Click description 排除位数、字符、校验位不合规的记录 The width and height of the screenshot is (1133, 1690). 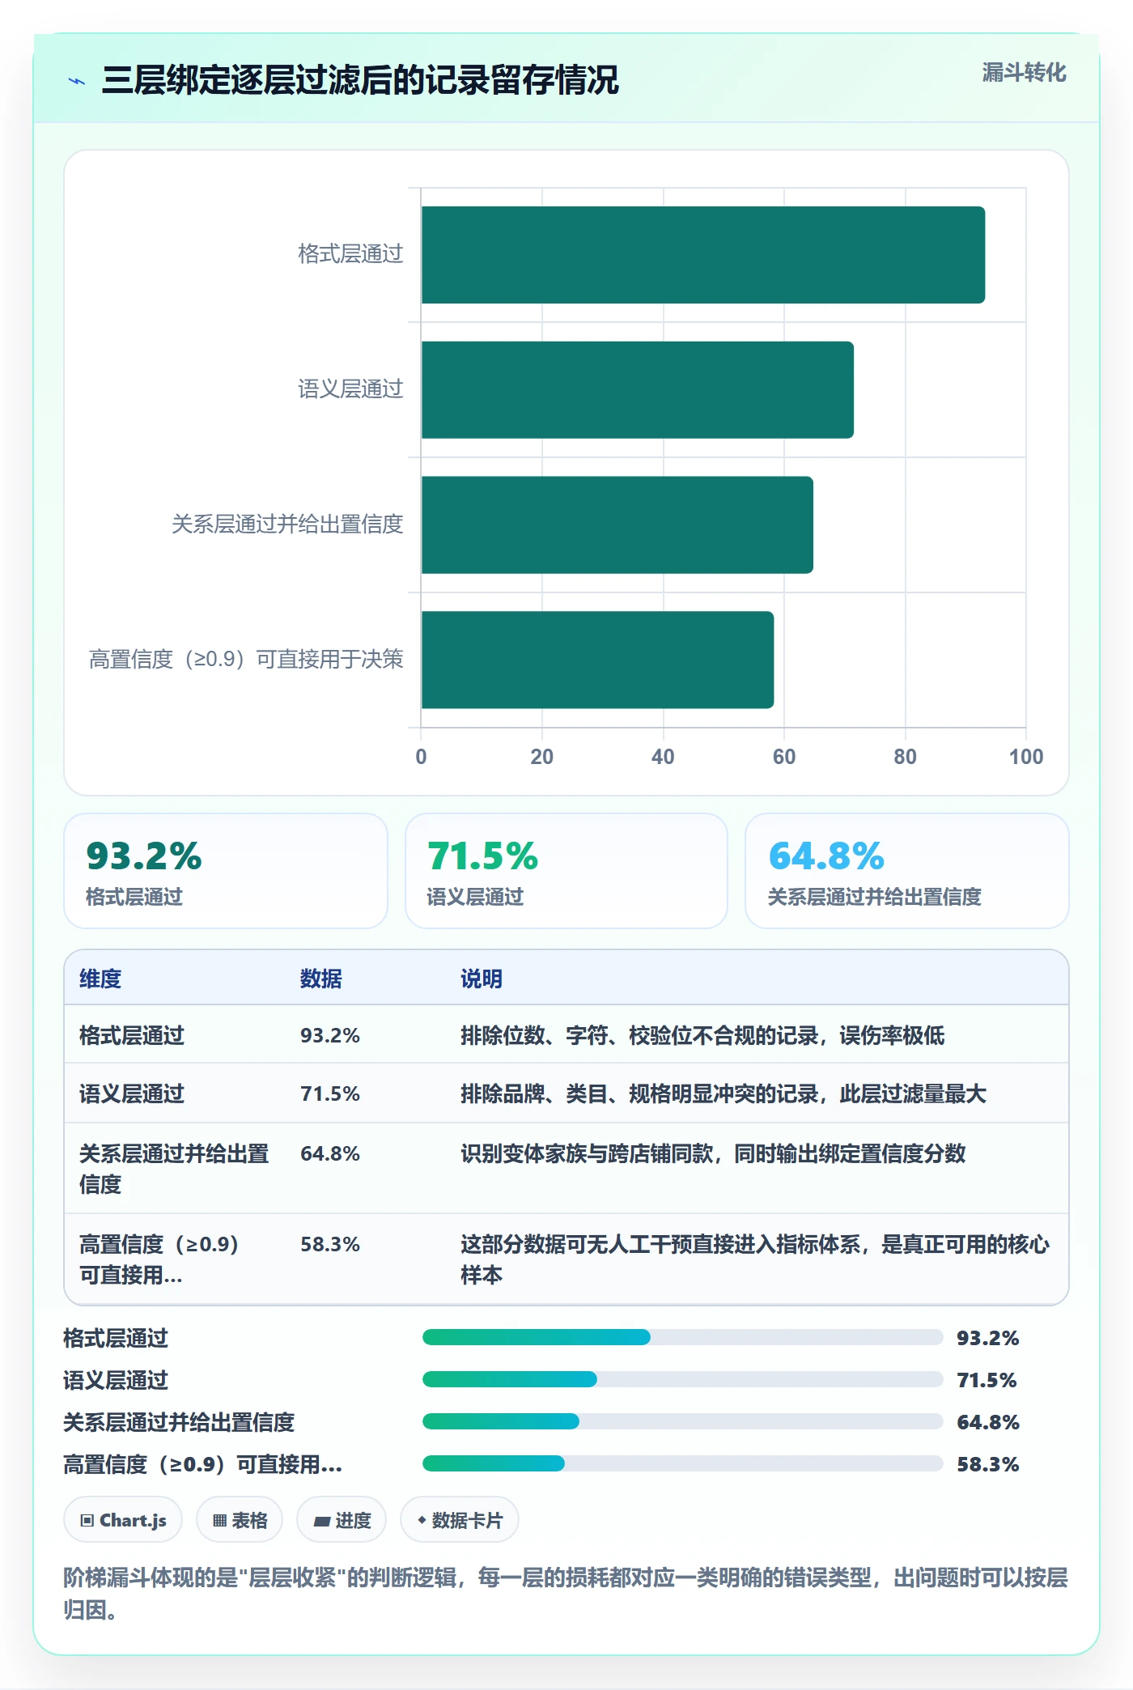[702, 1035]
